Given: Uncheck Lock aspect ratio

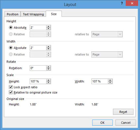Looking at the screenshot, I should coord(11,87).
